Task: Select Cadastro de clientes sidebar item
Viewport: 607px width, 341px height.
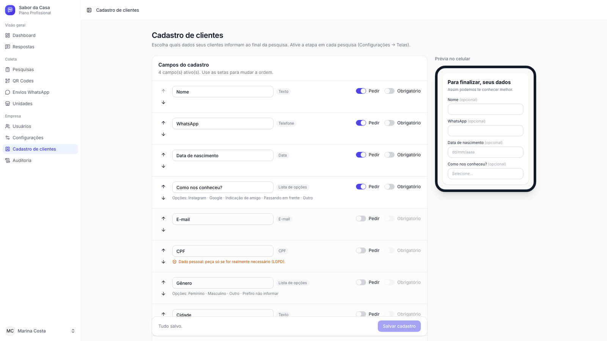Action: [40, 149]
